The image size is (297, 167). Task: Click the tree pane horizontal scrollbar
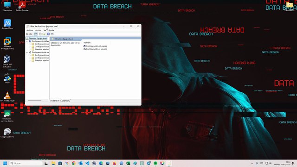[x=35, y=100]
